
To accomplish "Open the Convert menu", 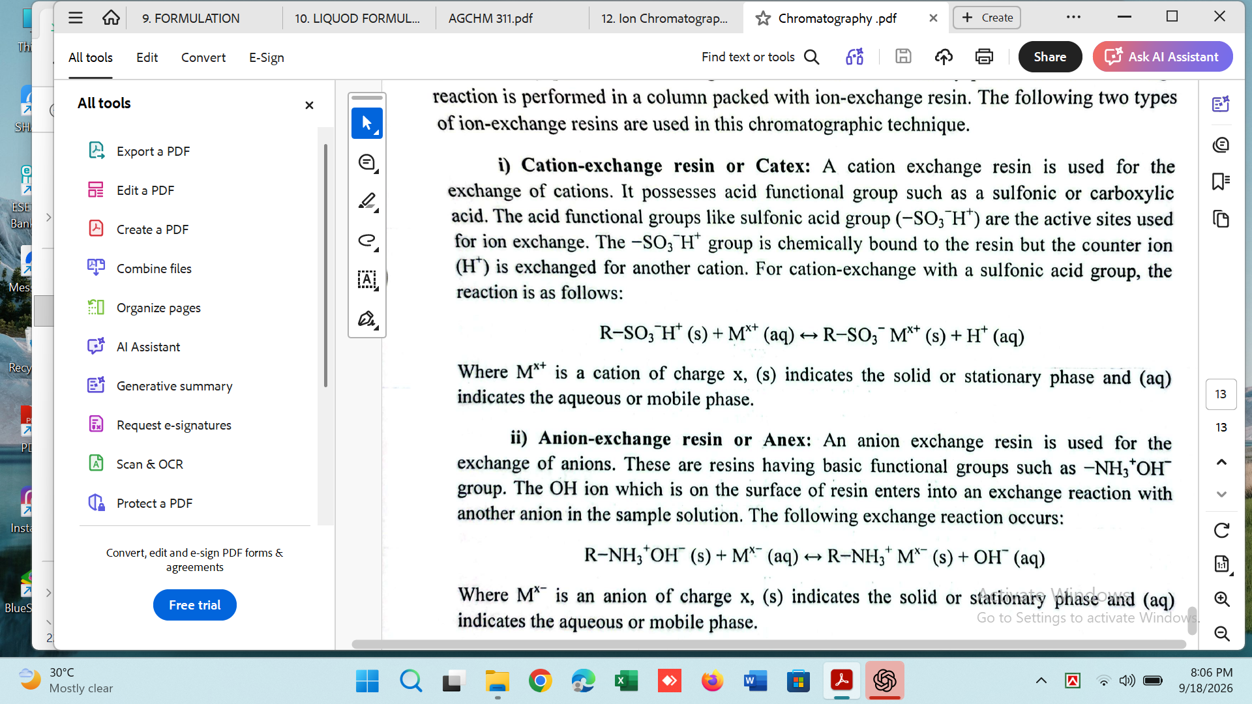I will coord(203,57).
